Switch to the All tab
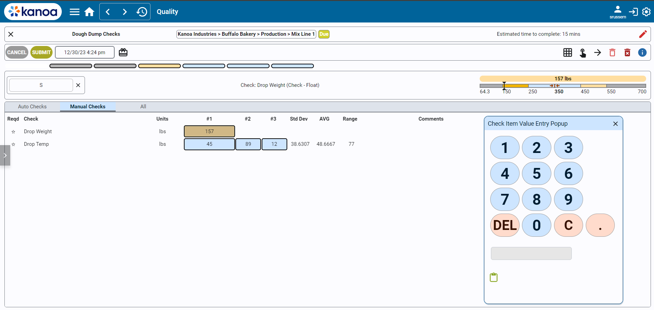 pos(143,107)
